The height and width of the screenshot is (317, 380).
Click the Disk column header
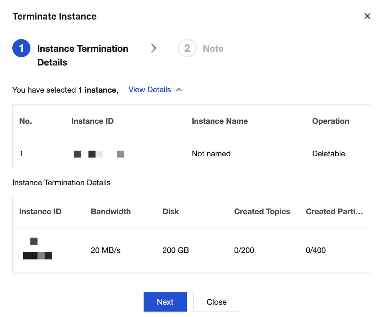coord(171,212)
